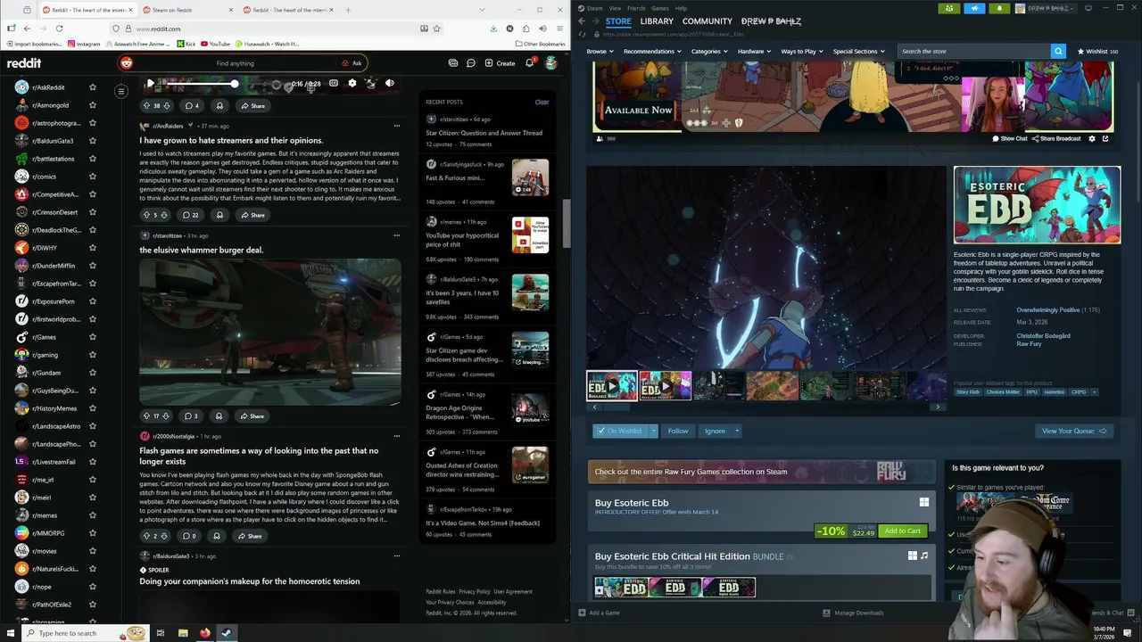Open comments on Flash games post

188,536
